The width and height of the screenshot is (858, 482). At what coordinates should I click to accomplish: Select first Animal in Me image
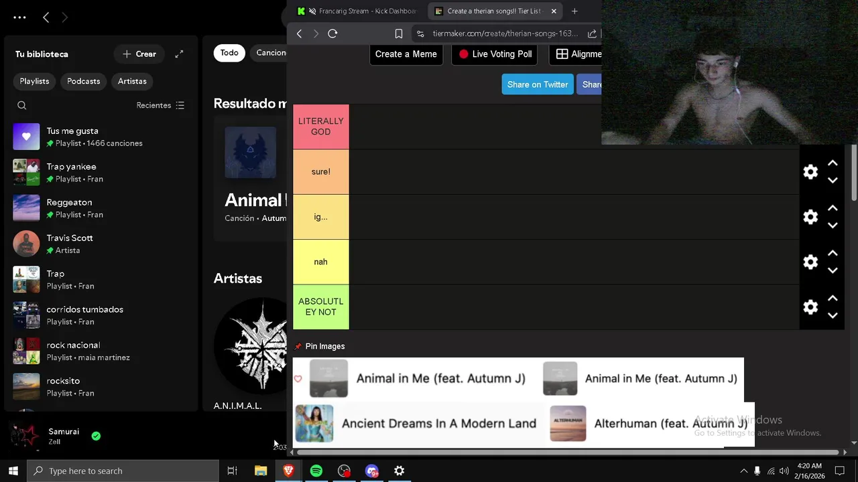[417, 378]
